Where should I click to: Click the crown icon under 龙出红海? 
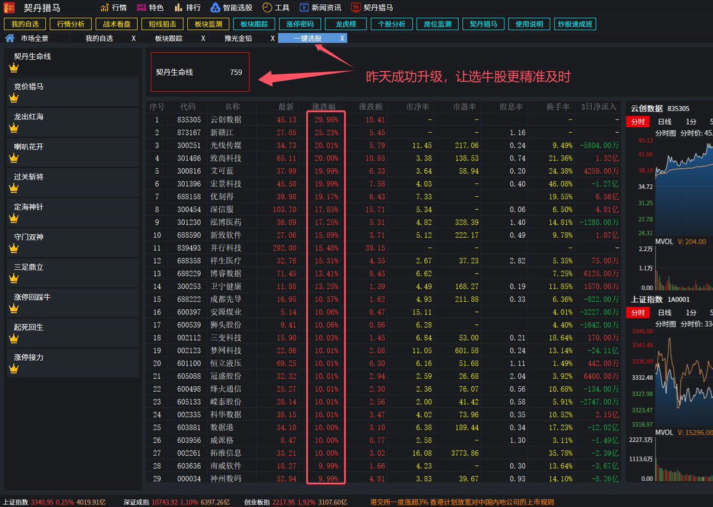pos(14,128)
